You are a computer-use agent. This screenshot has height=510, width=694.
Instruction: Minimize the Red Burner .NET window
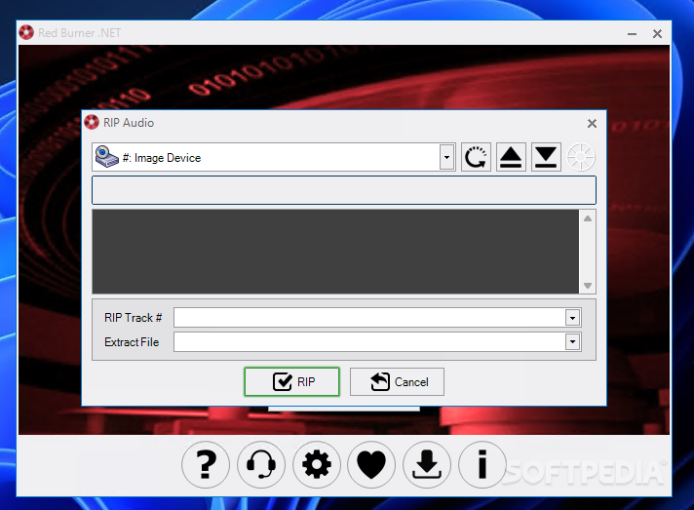click(x=632, y=34)
